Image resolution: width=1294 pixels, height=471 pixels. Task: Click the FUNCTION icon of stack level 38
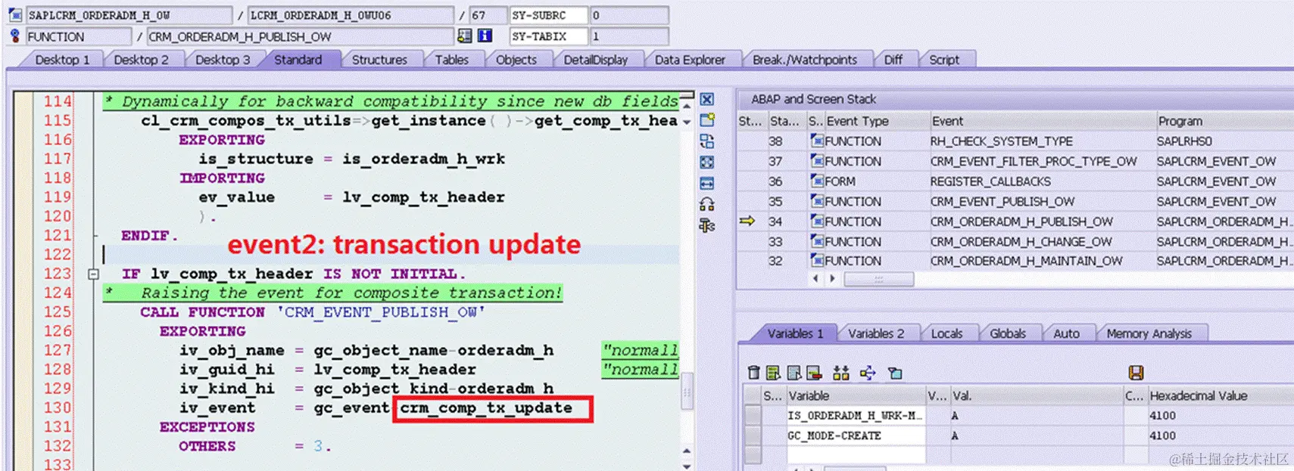[x=817, y=141]
